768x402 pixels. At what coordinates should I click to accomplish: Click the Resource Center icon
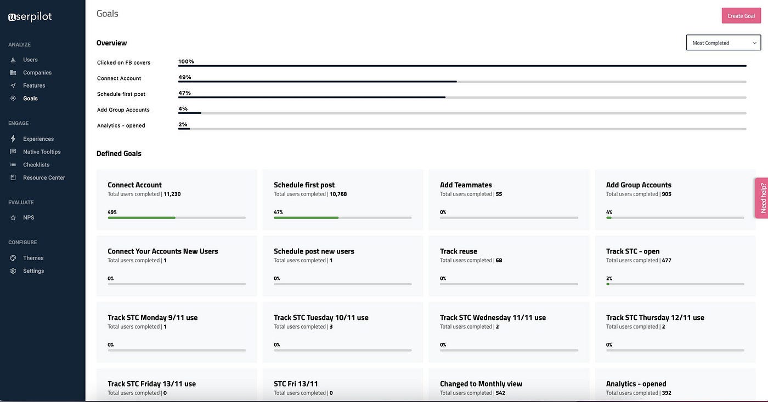pos(13,177)
